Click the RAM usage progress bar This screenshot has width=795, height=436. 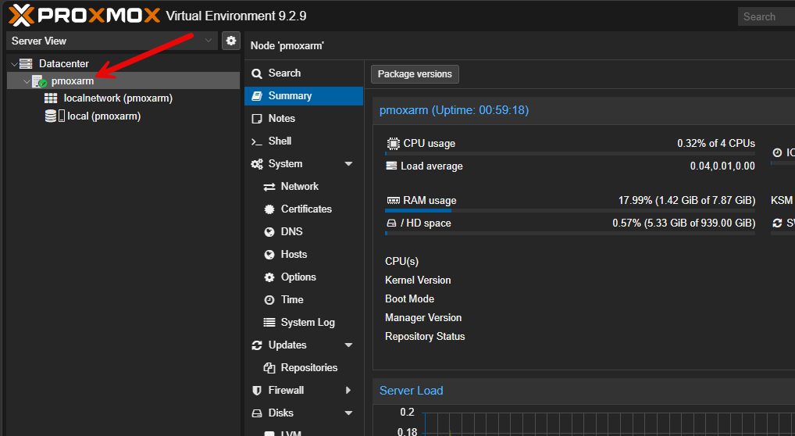point(570,210)
